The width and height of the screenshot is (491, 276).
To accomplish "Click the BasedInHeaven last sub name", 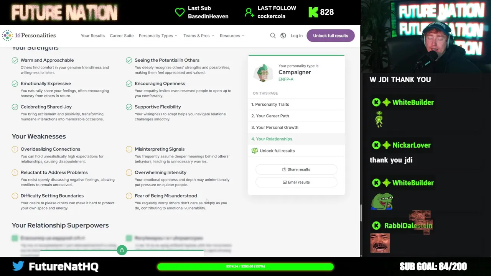I will pyautogui.click(x=208, y=16).
